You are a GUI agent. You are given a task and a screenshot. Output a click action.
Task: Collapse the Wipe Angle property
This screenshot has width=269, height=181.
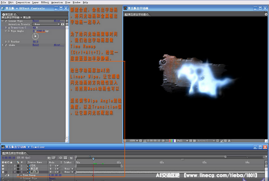point(6,31)
